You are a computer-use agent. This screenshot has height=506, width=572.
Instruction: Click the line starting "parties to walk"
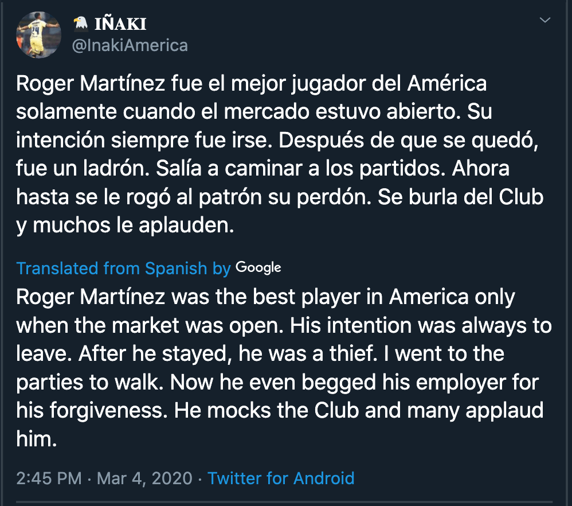click(277, 382)
